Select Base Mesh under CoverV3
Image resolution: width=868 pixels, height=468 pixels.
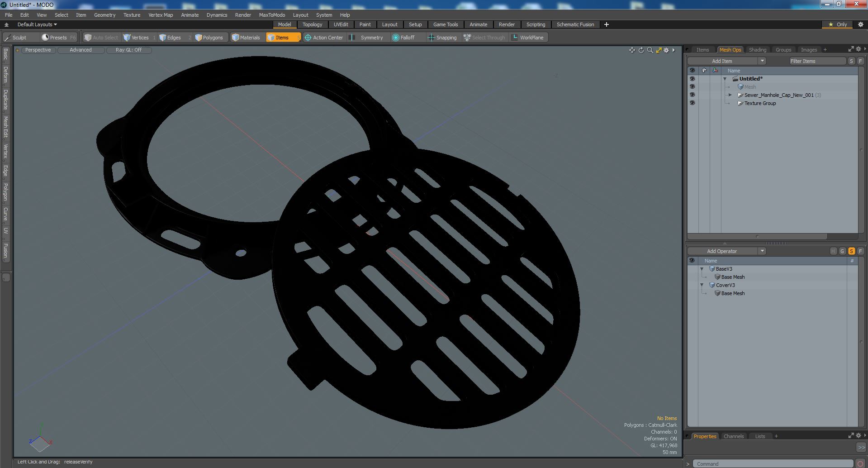pyautogui.click(x=733, y=293)
